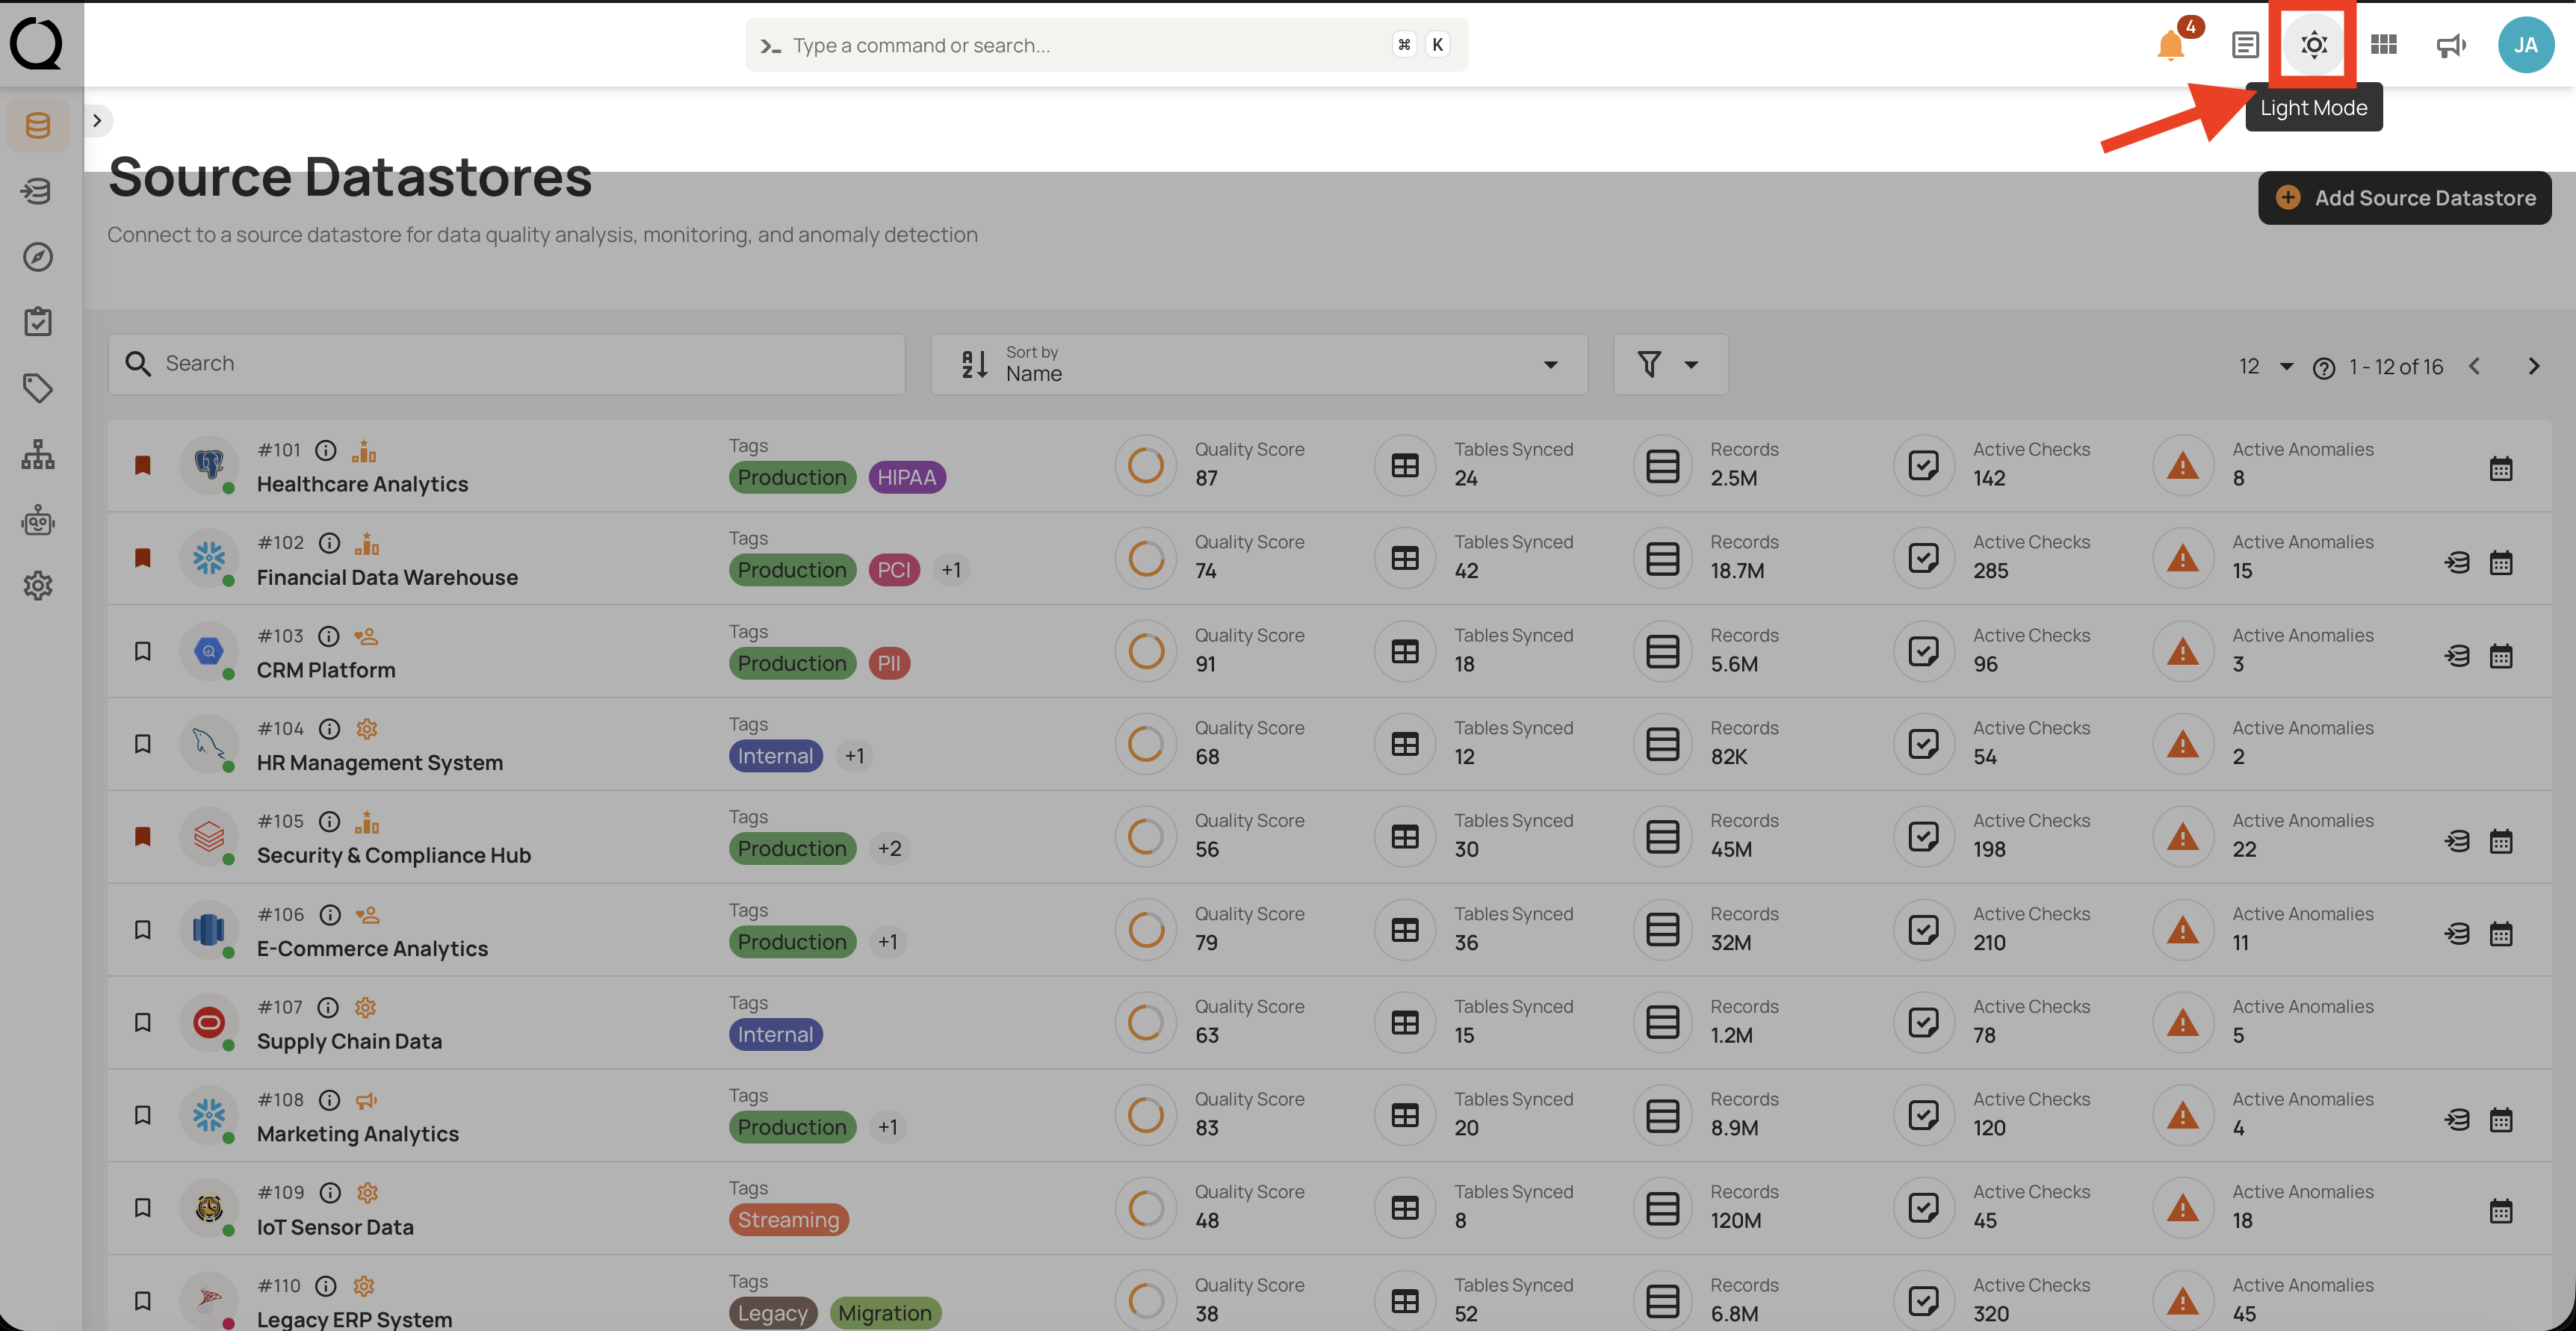
Task: Open the notes document icon in header
Action: click(2245, 45)
